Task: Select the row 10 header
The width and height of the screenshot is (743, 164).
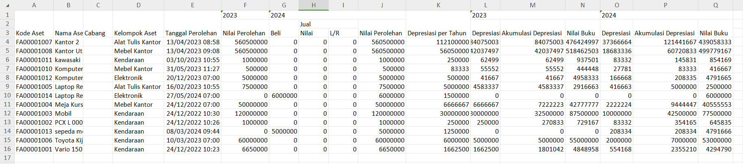Action: (x=7, y=95)
